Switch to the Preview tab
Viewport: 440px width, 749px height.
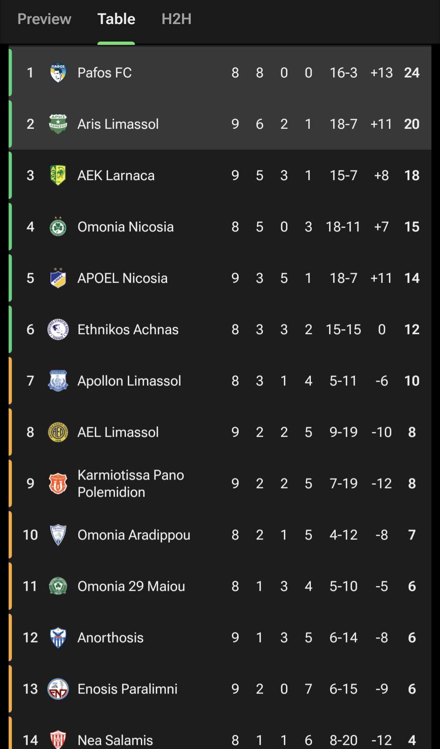click(44, 19)
